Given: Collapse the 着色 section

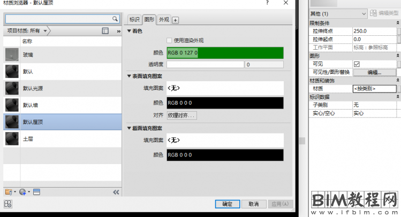Looking at the screenshot, I should tap(129, 31).
